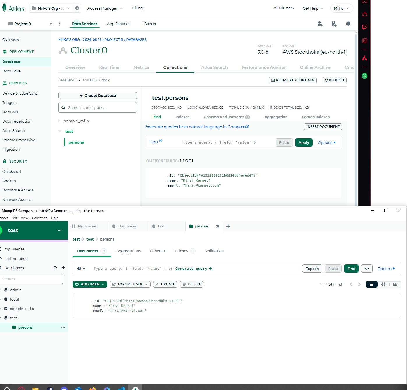The width and height of the screenshot is (407, 390).
Task: Open the ADD DATA dropdown
Action: click(90, 284)
